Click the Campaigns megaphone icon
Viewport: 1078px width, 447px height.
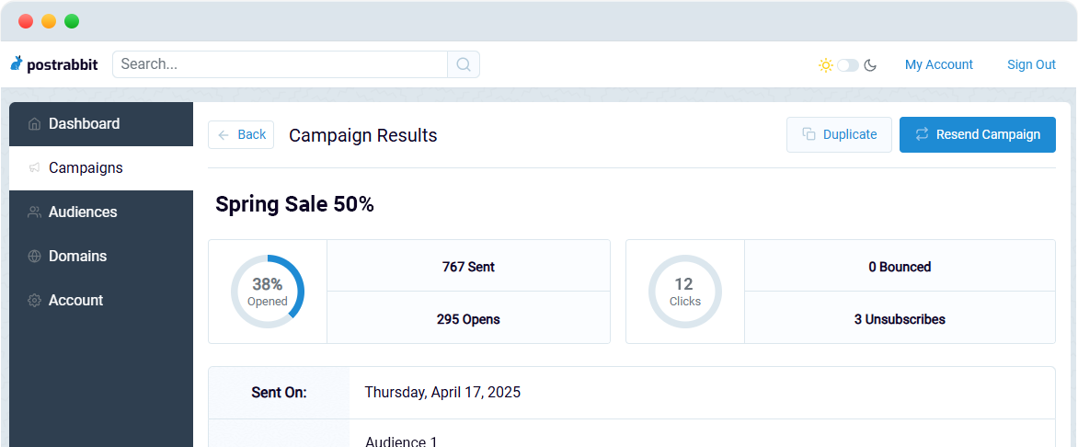(x=34, y=167)
